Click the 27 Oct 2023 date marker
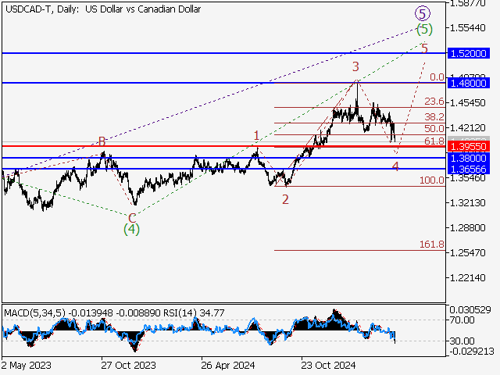Image resolution: width=500 pixels, height=375 pixels. click(127, 364)
